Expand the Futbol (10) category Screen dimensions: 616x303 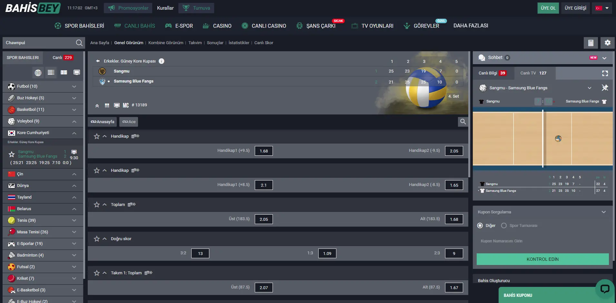[43, 86]
